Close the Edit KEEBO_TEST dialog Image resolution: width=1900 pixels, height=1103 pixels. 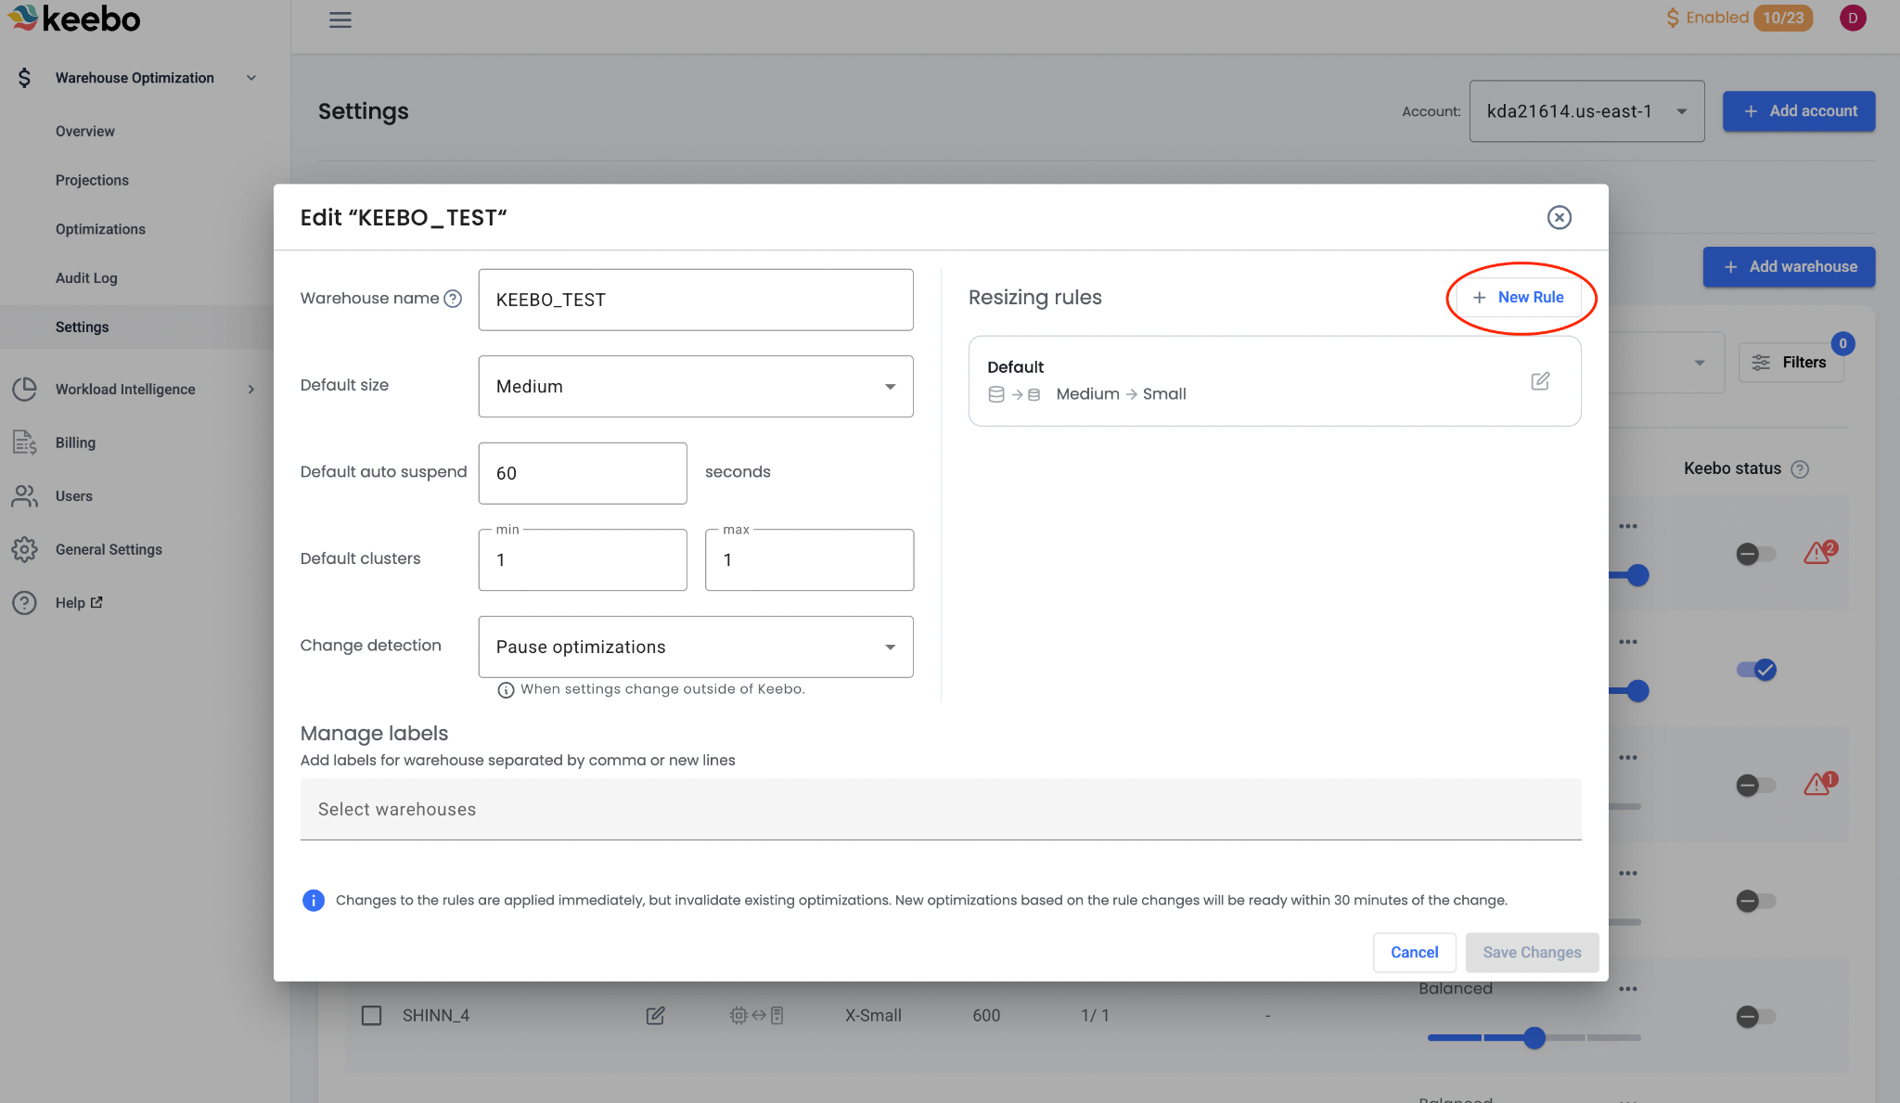[x=1559, y=217]
